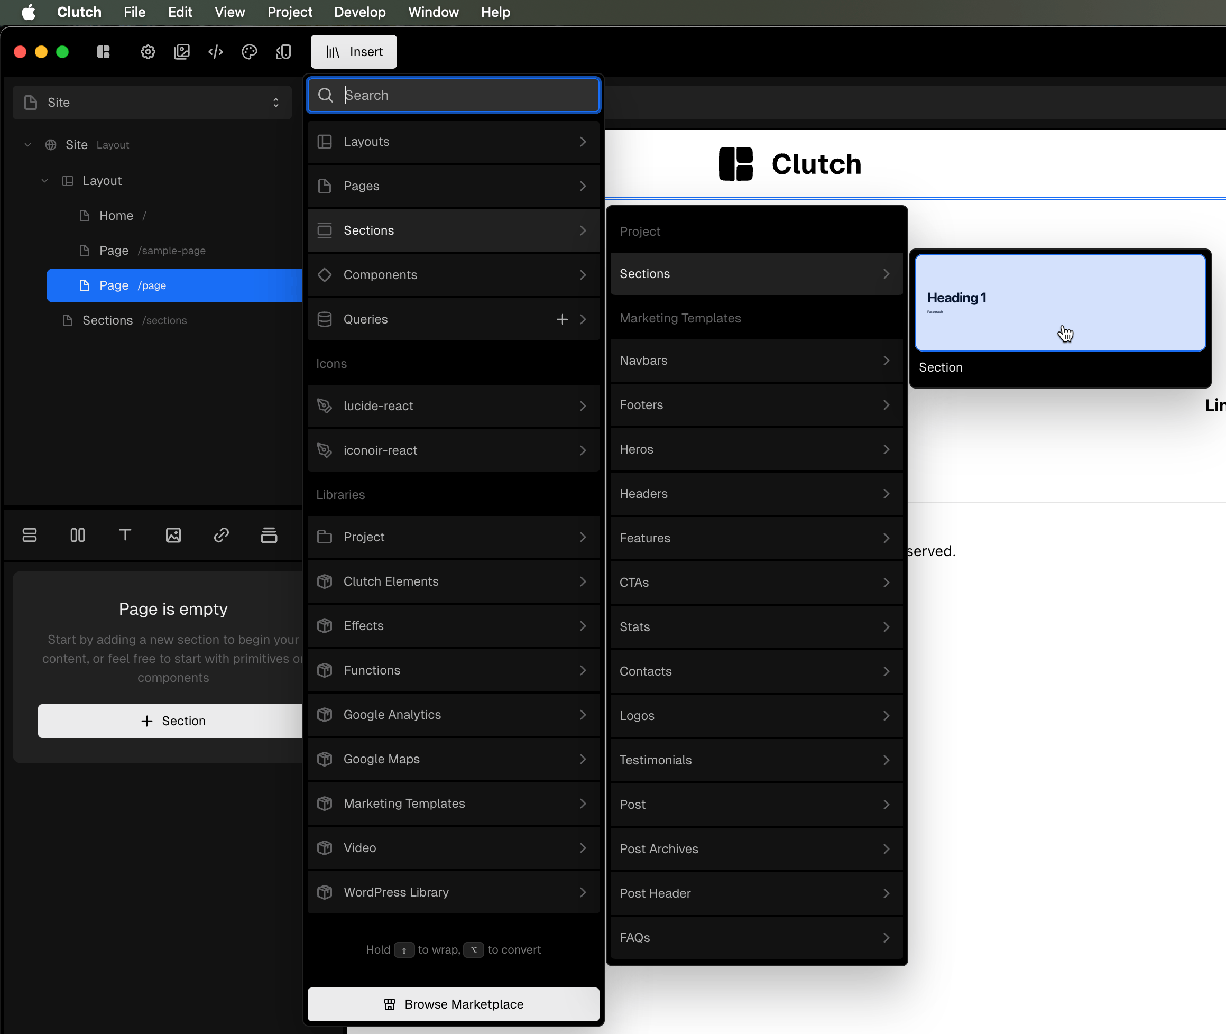
Task: Click the plus icon on Queries row
Action: [561, 319]
